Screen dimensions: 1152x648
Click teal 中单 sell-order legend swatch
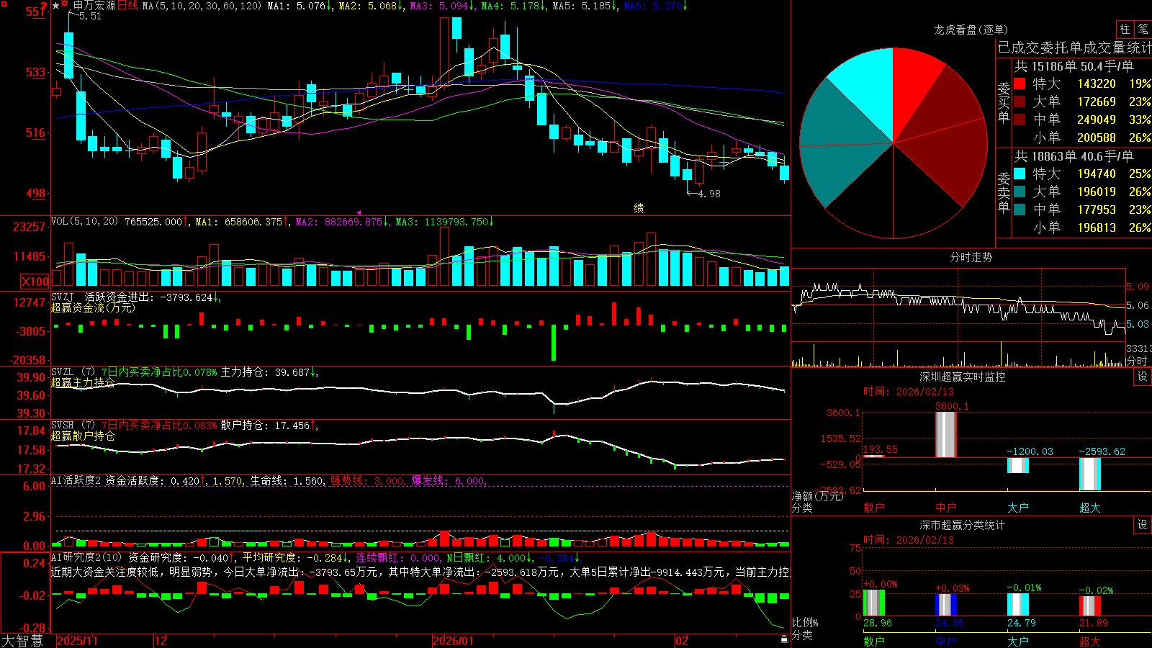[x=1020, y=210]
